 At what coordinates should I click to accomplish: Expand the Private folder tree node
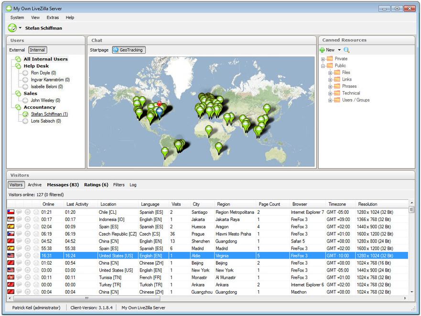click(x=323, y=59)
